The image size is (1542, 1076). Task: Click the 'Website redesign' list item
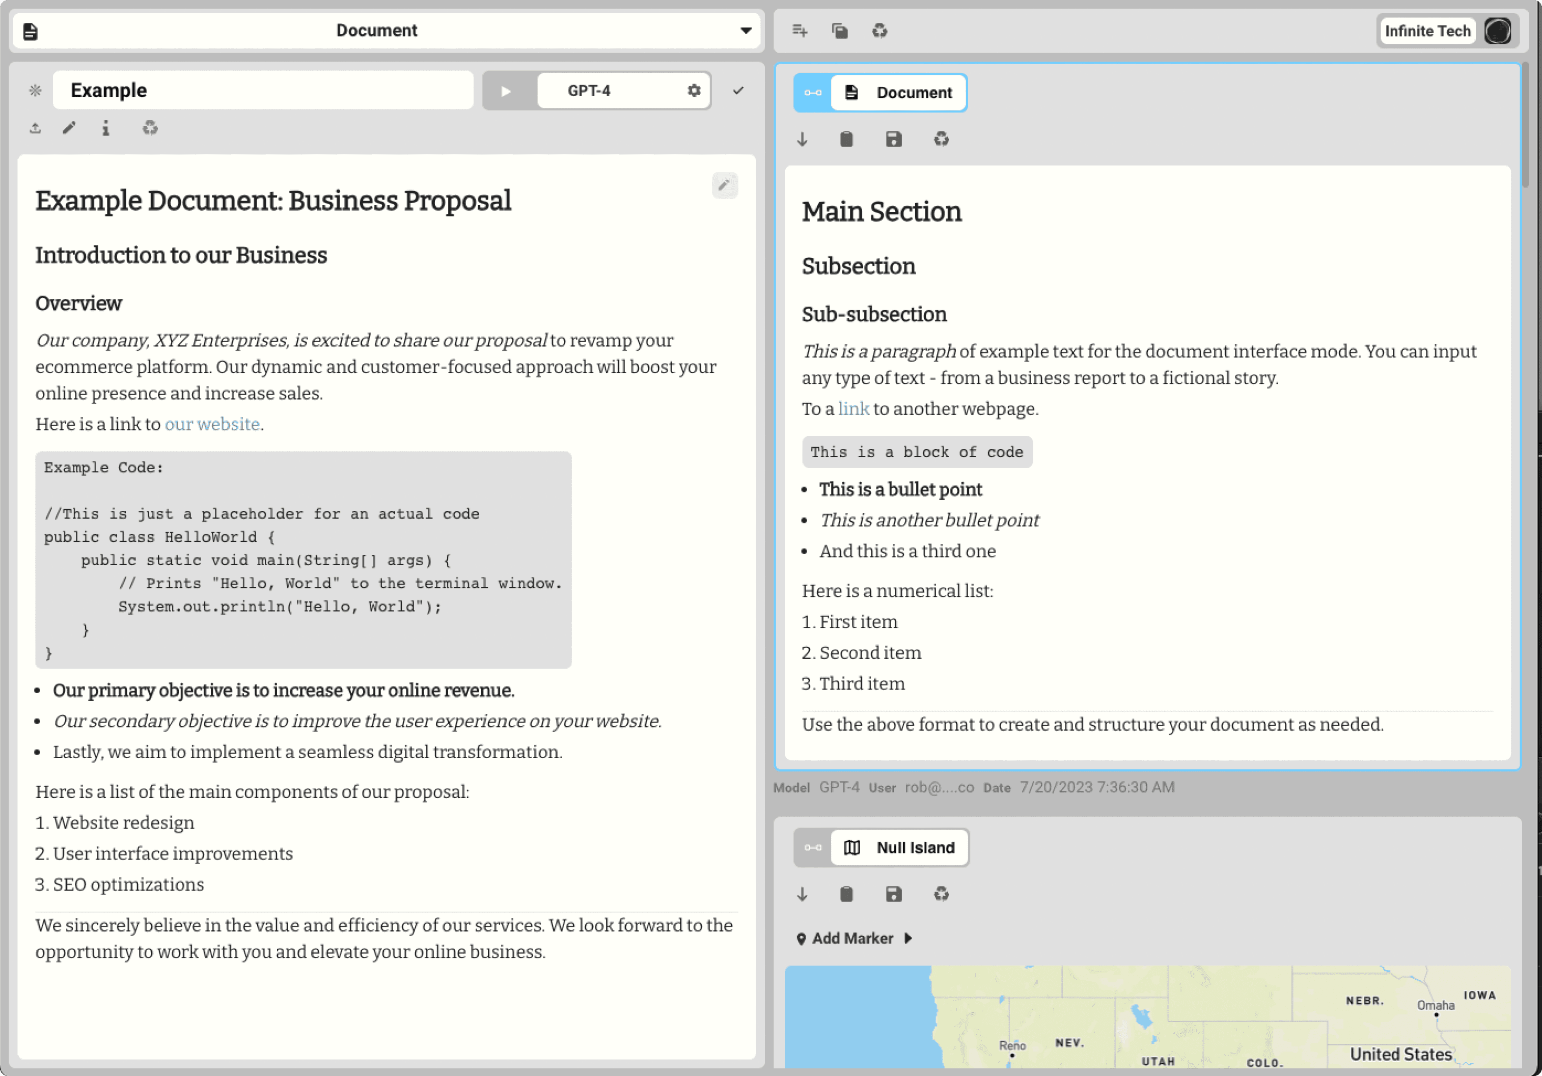pos(124,823)
